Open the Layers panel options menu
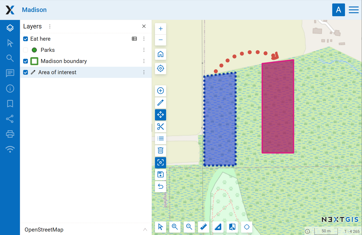 pyautogui.click(x=50, y=26)
